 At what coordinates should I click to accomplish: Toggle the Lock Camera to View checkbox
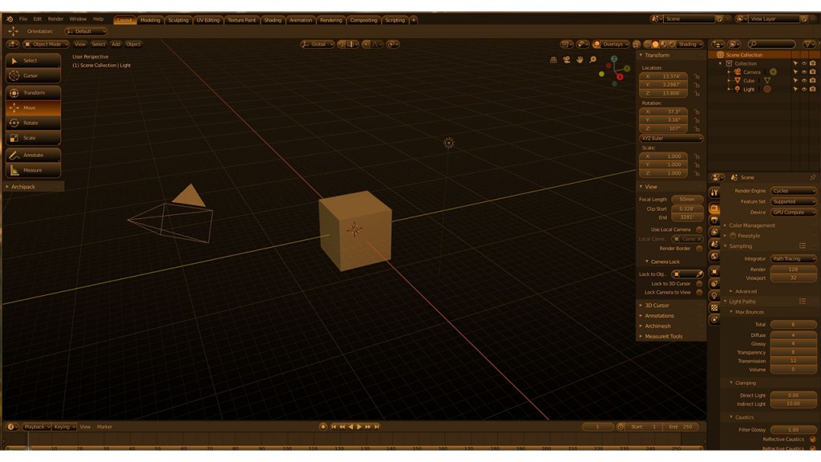point(699,292)
